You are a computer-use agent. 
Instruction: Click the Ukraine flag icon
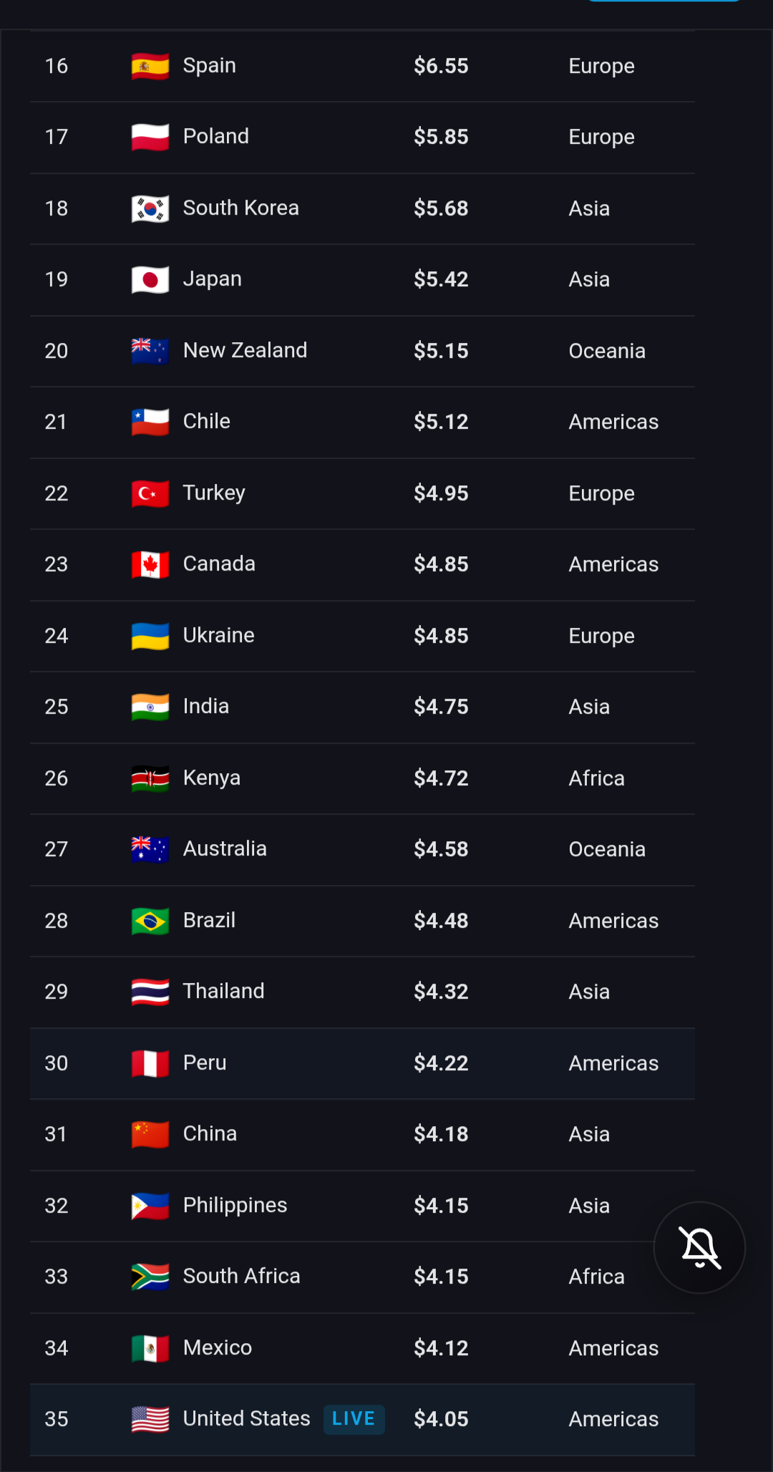click(x=150, y=636)
